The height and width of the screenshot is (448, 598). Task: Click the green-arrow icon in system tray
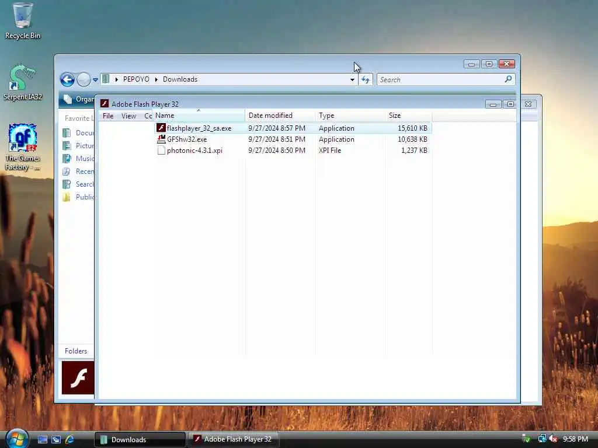[x=526, y=439]
